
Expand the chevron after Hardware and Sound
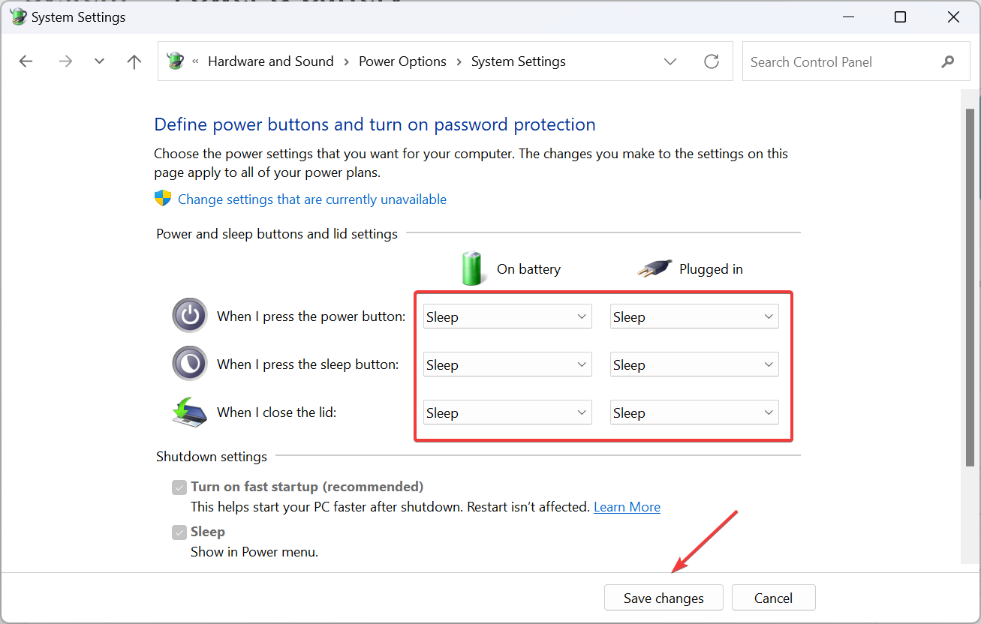point(346,61)
